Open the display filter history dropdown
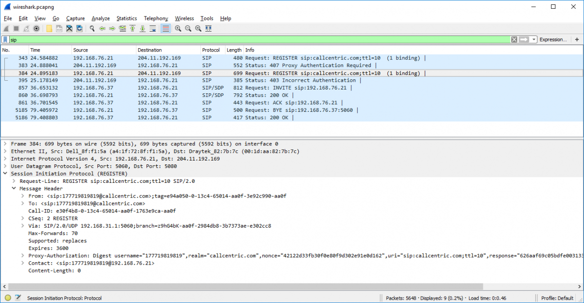Image resolution: width=584 pixels, height=303 pixels. click(x=534, y=39)
